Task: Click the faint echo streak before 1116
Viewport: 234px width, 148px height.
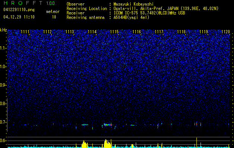Action: 132,125
